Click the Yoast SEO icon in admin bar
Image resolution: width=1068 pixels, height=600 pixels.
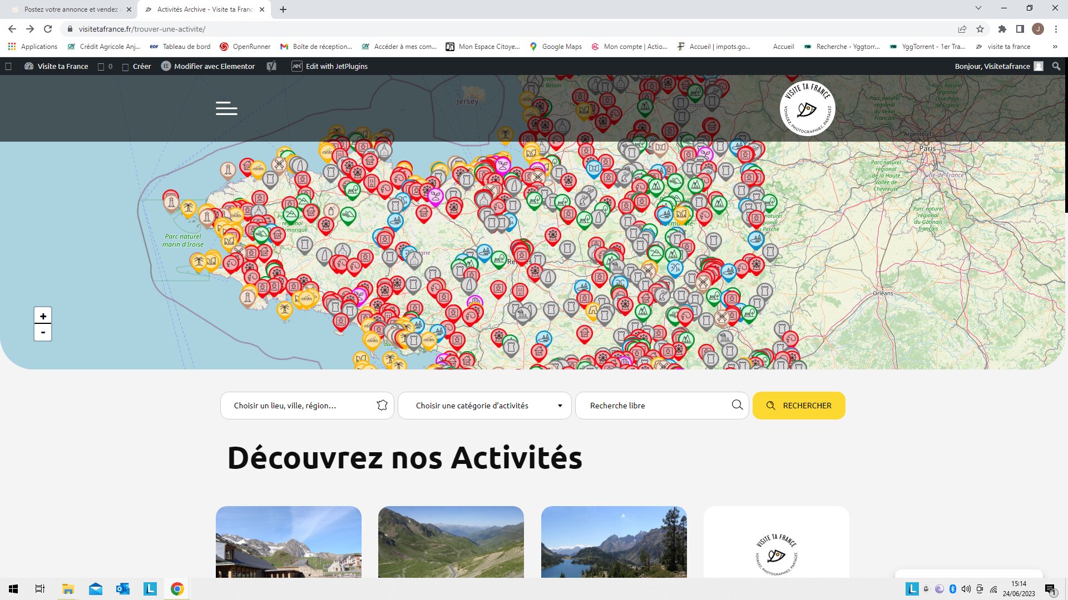[x=271, y=66]
